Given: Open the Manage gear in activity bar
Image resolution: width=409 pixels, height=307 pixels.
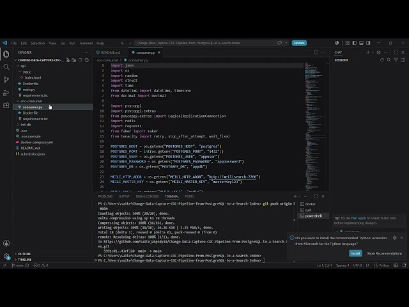Looking at the screenshot, I should coord(6,256).
